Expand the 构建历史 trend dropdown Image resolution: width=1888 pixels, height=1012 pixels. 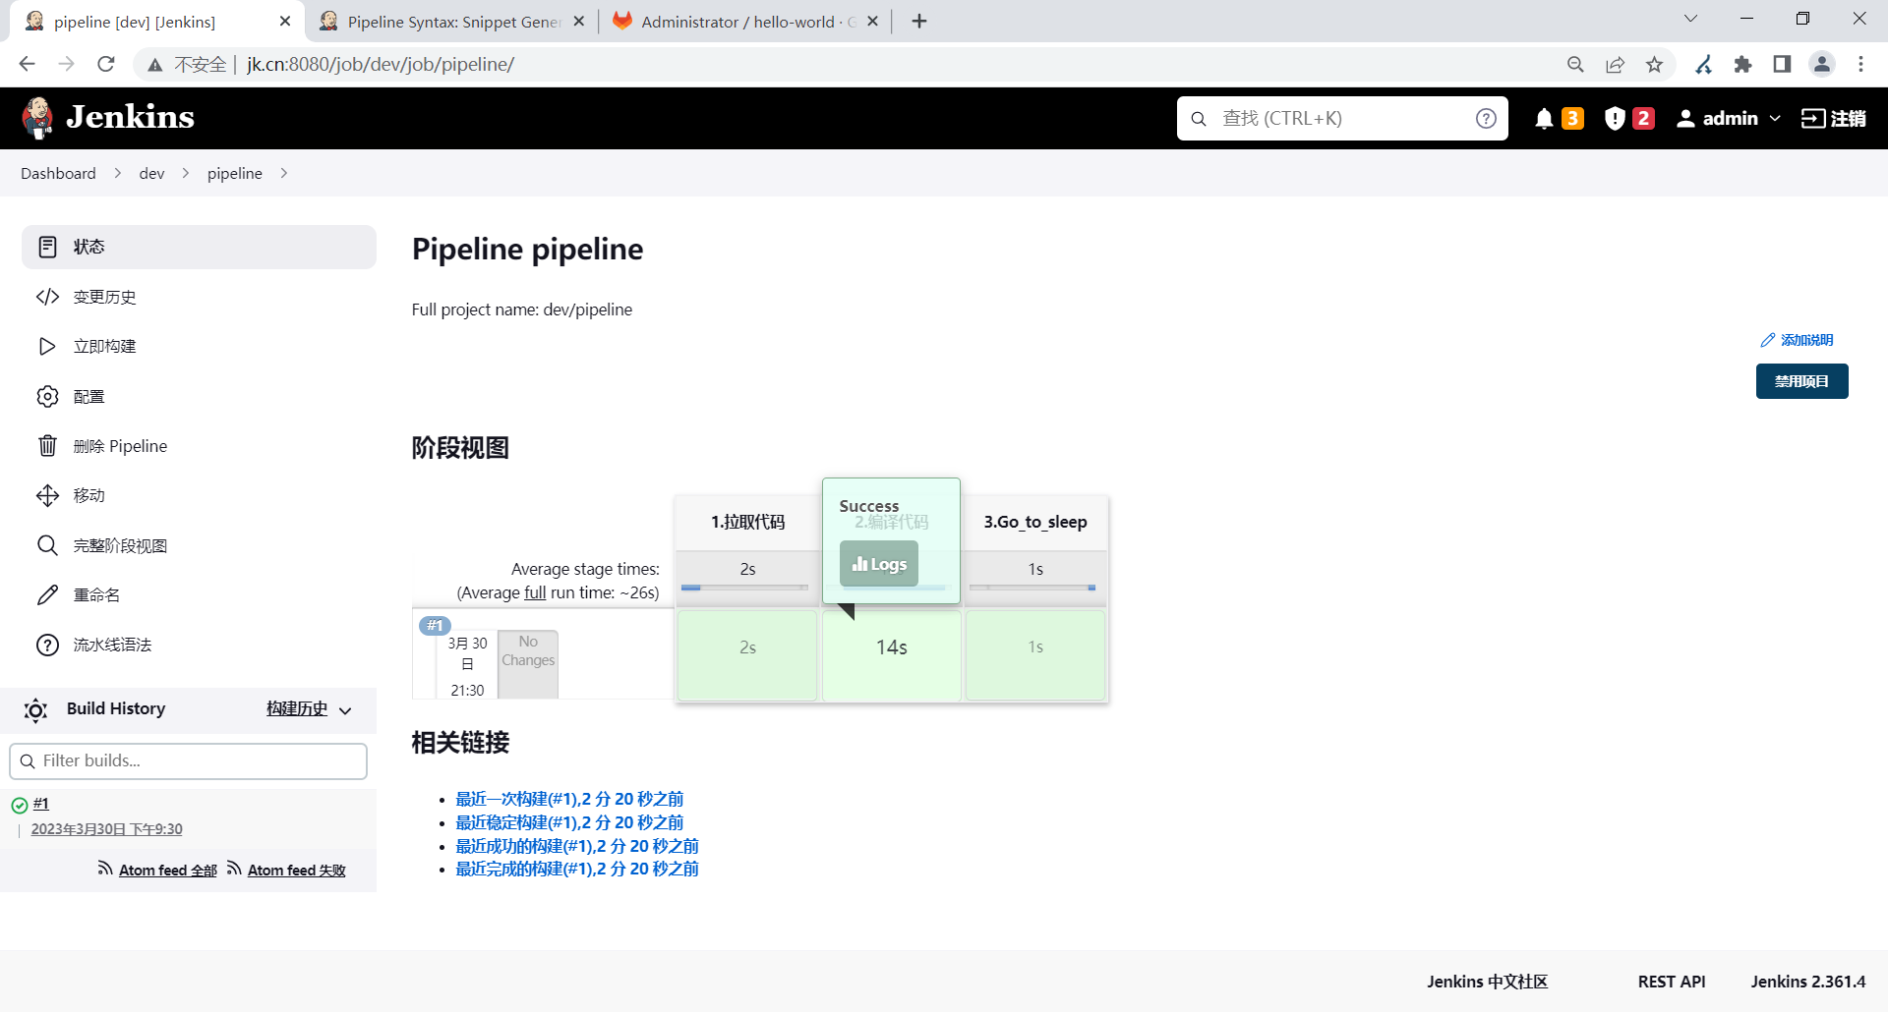pyautogui.click(x=345, y=711)
